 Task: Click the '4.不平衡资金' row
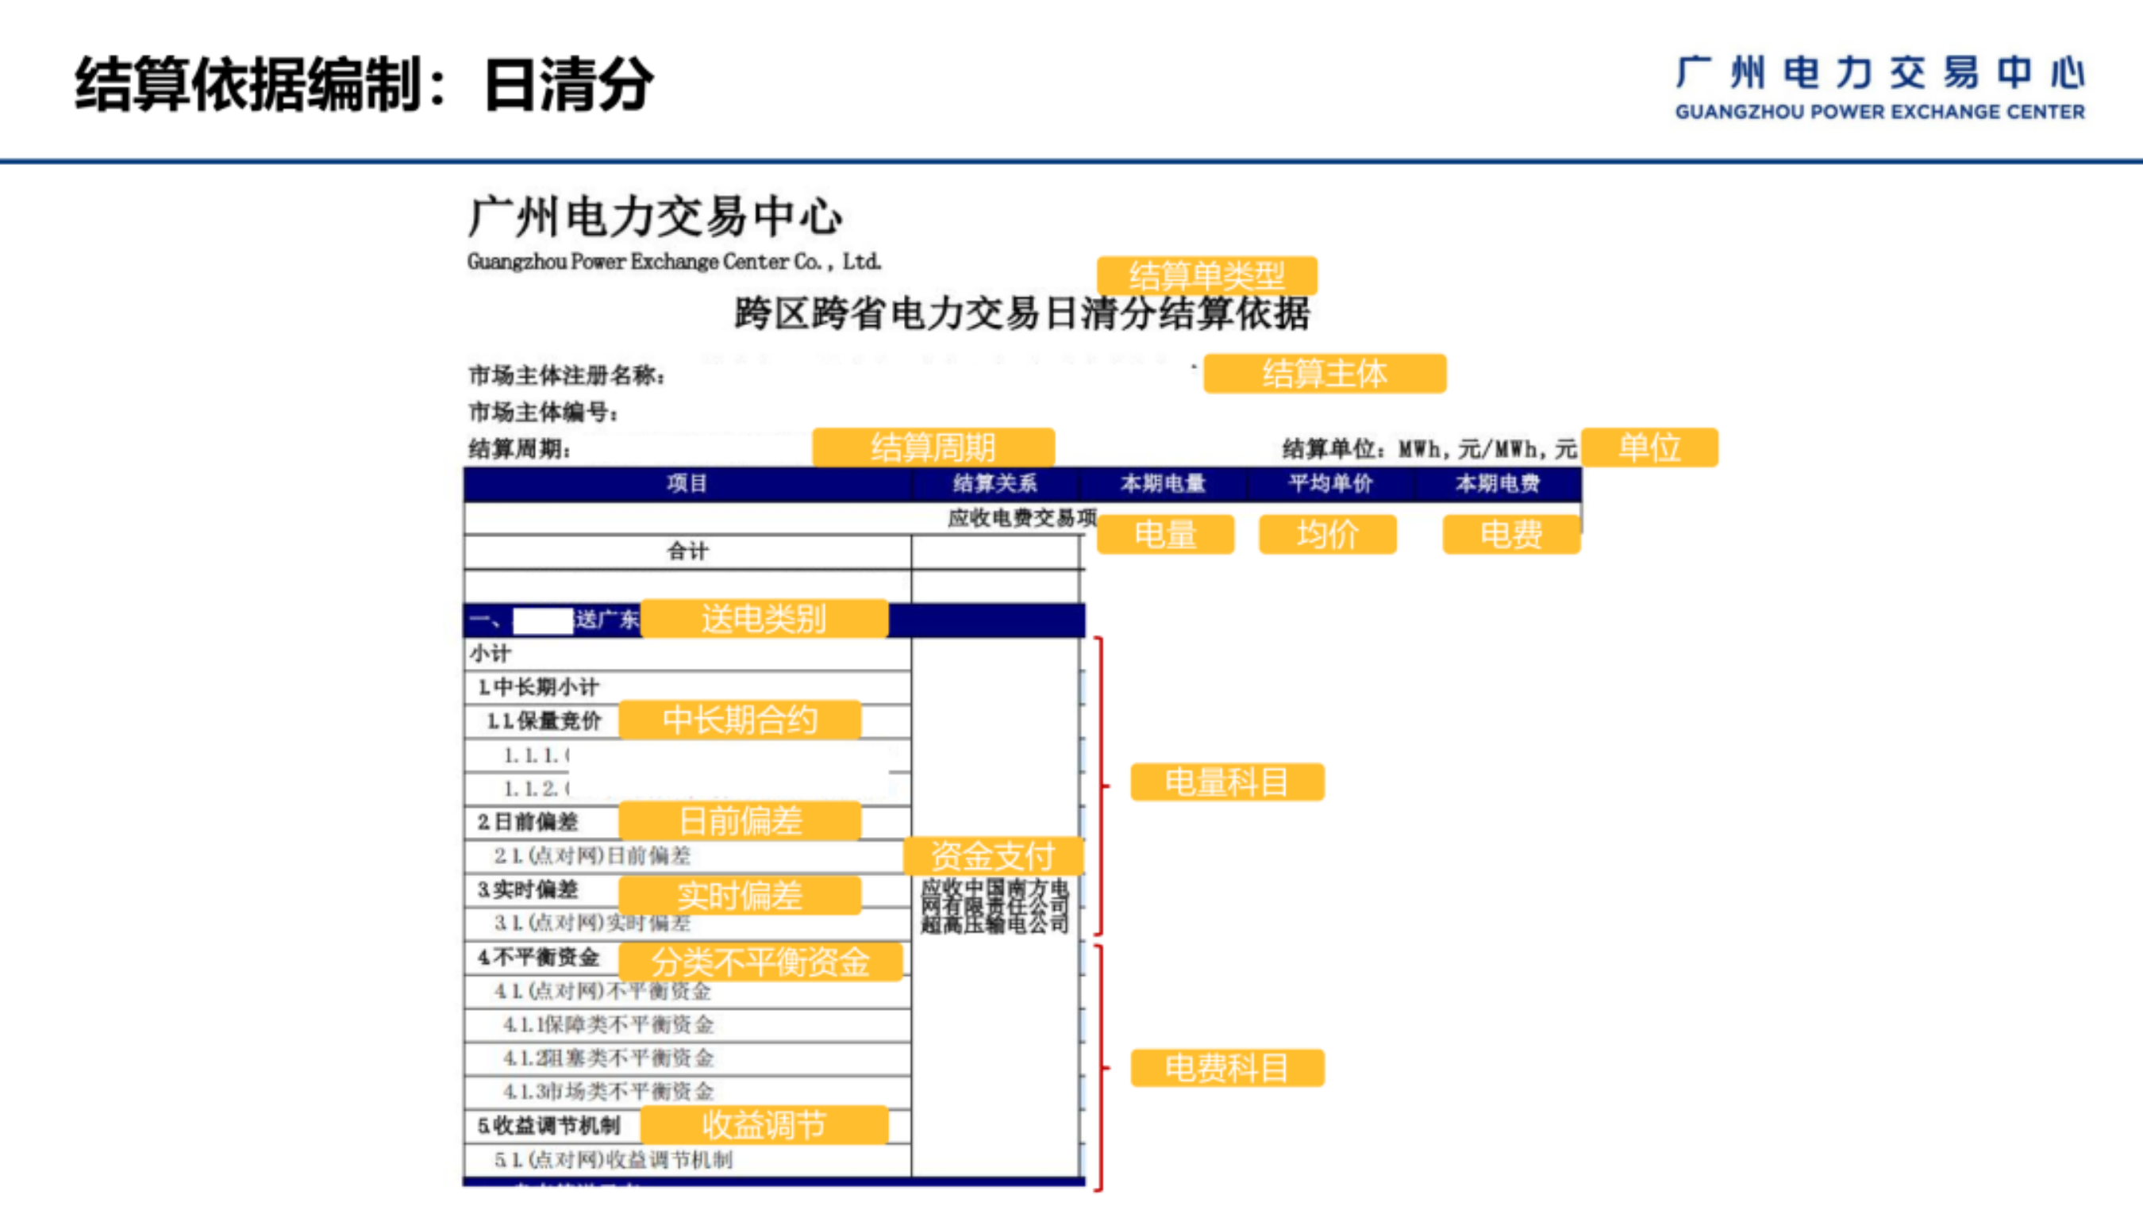pos(687,958)
